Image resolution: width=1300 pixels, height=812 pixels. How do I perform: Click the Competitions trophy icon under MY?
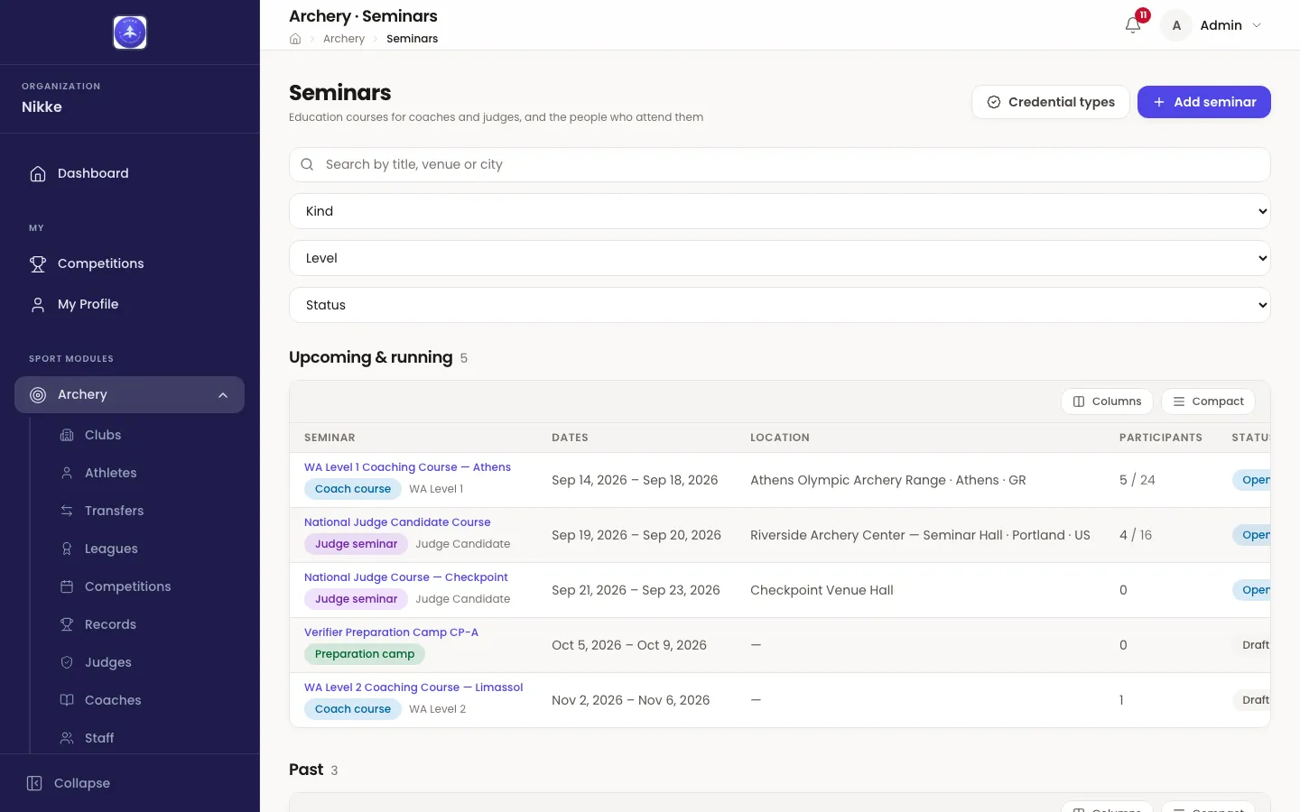[38, 263]
